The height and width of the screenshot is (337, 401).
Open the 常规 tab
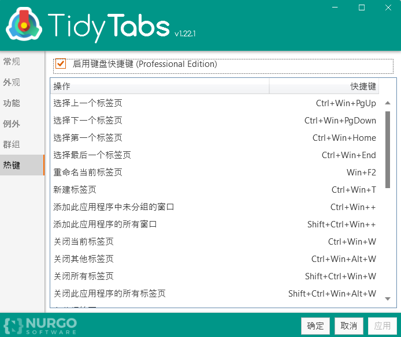[x=23, y=62]
